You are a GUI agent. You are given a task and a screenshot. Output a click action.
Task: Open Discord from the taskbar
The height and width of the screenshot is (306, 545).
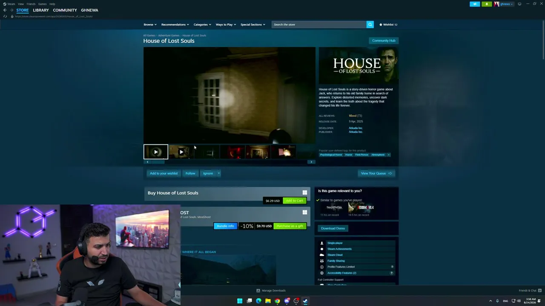coord(287,301)
